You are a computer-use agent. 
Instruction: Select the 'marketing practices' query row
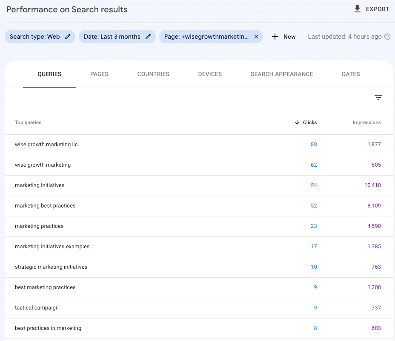coord(198,226)
